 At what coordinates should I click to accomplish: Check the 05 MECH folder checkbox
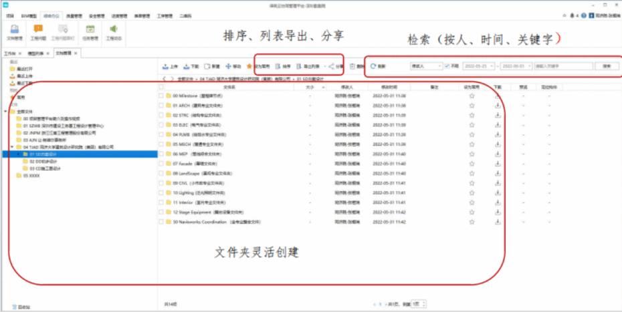click(x=161, y=144)
